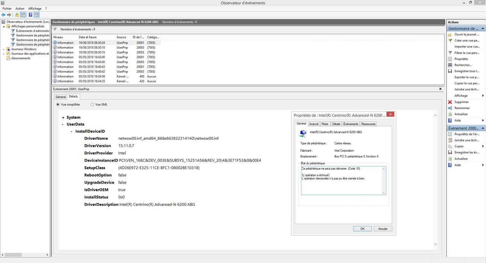Open the Affichage submenu in Actions pane

point(466,96)
